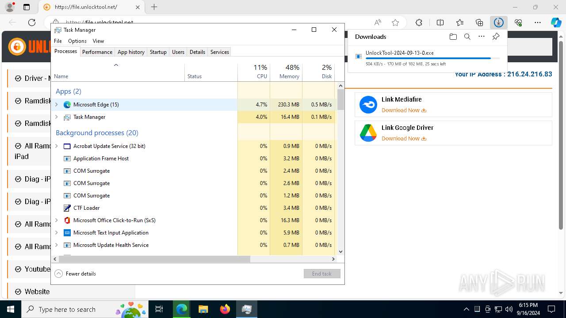Click Task Manager vertical scrollbar thumb
566x318 pixels.
(x=340, y=99)
